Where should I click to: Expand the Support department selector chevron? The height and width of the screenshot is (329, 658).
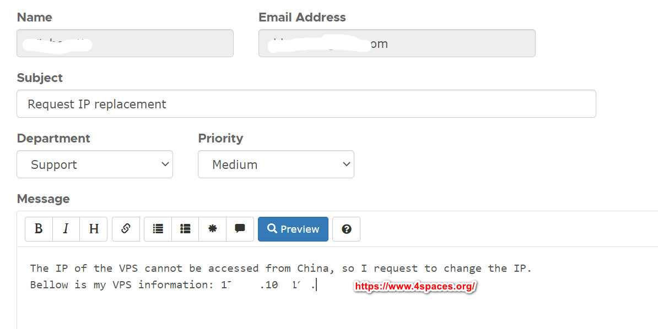coord(164,164)
